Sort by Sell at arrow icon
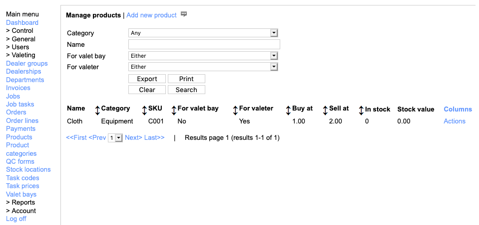This screenshot has width=479, height=225. coord(361,111)
